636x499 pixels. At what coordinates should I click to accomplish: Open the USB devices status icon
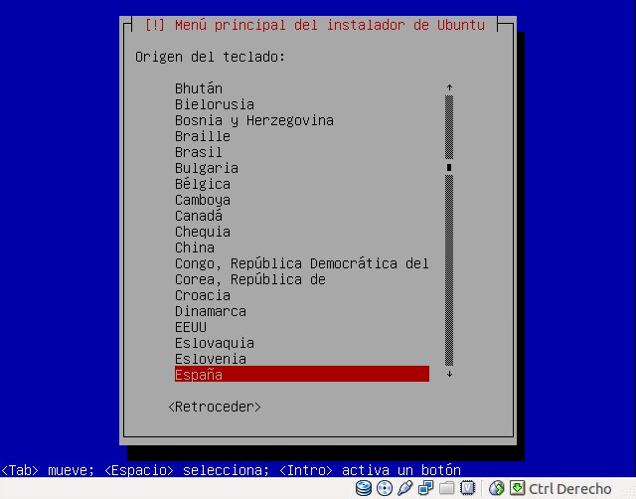pos(404,488)
